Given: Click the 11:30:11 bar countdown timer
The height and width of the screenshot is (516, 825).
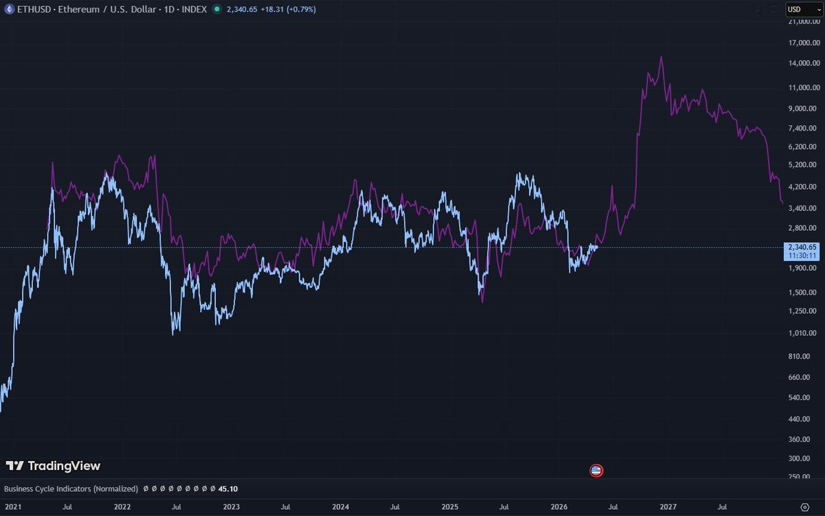Looking at the screenshot, I should [x=802, y=256].
